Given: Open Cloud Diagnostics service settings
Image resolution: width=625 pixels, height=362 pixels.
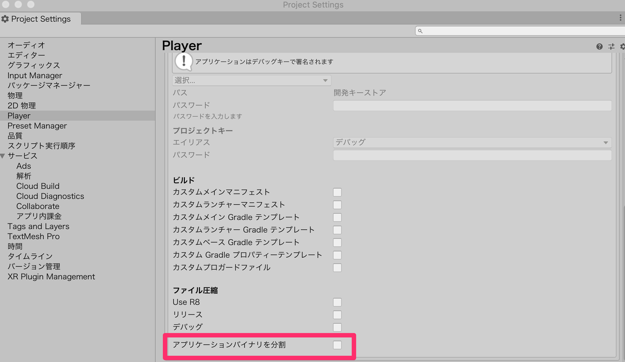Looking at the screenshot, I should (x=50, y=196).
